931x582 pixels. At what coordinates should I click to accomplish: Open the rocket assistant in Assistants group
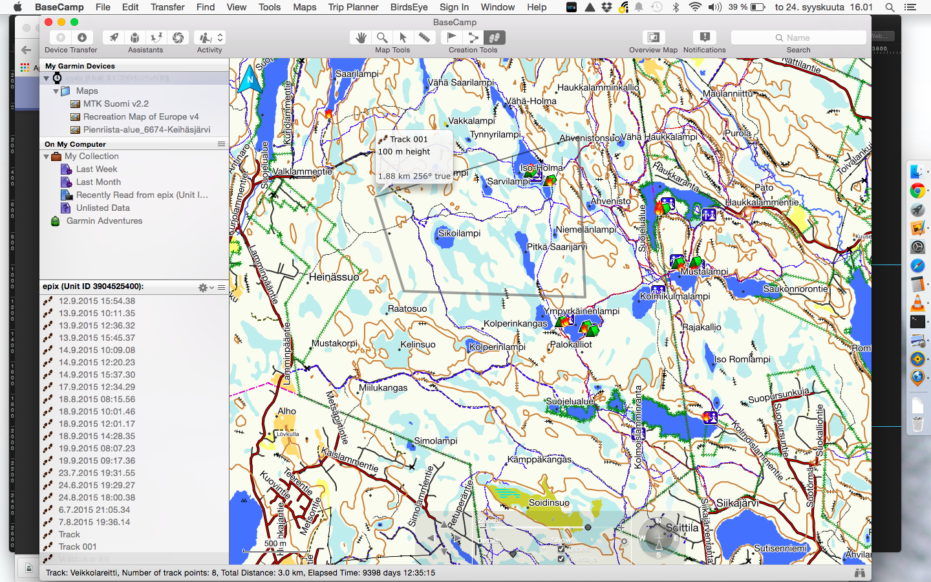[114, 38]
